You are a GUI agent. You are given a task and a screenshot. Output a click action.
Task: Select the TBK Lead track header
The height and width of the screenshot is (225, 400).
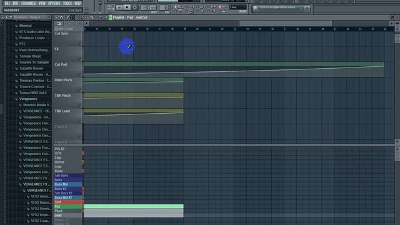68,116
